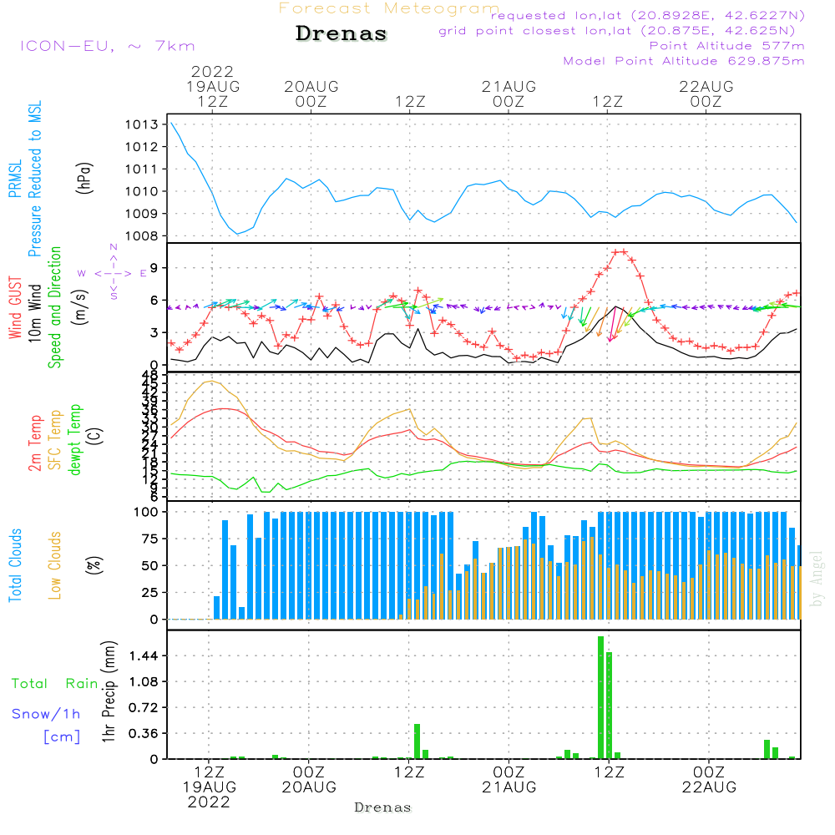This screenshot has width=835, height=835.
Task: Select the 9 on wind speed axis
Action: (x=154, y=268)
